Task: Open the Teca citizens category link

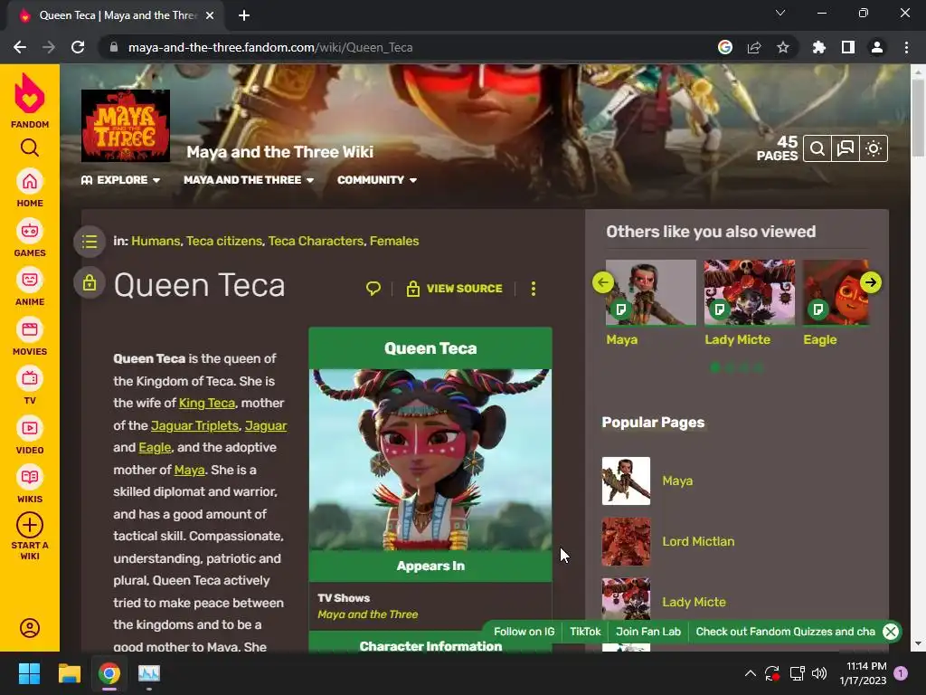Action: 224,241
